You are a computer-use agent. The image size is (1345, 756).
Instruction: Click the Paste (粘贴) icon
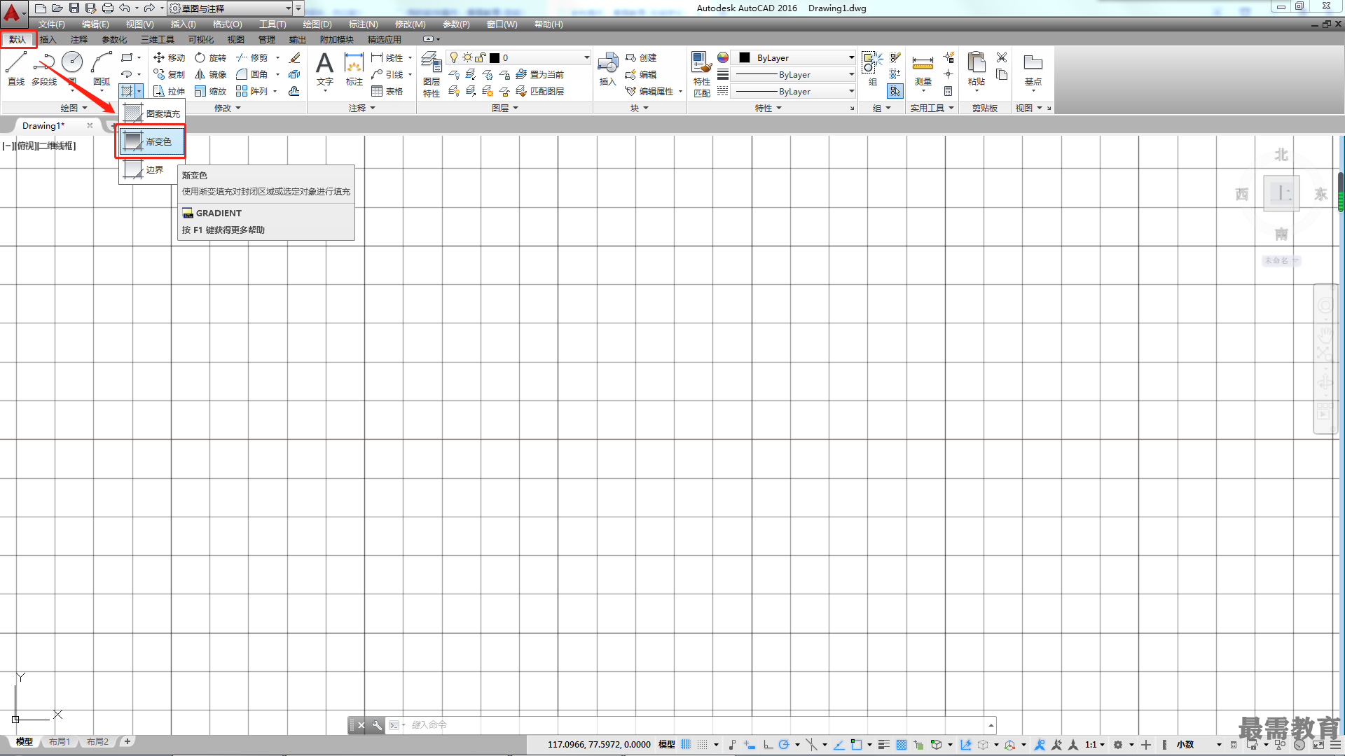(976, 70)
